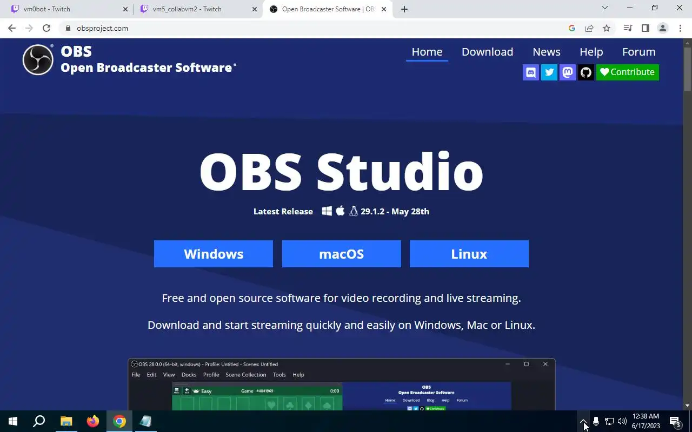Click the browser forward arrow
Viewport: 692px width, 432px height.
pyautogui.click(x=29, y=28)
